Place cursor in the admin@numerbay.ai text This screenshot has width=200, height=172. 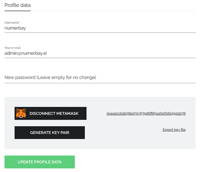25,53
